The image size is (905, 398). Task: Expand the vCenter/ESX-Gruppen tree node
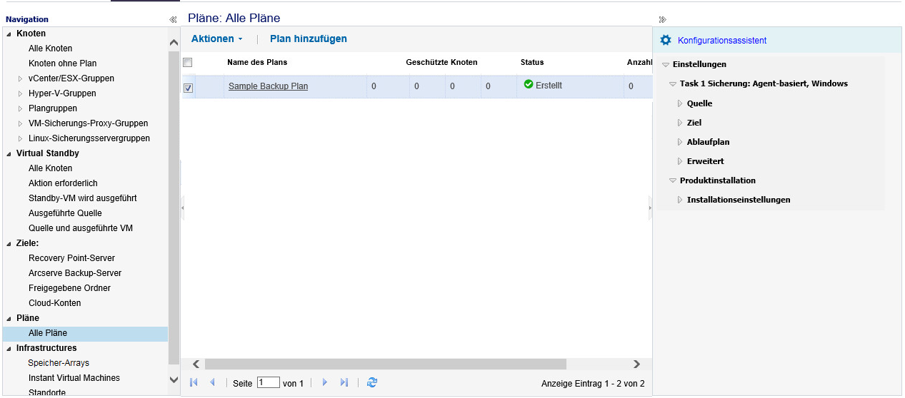coord(20,78)
